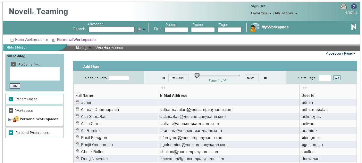Open the Accessory Panel dropdown

click(341, 53)
